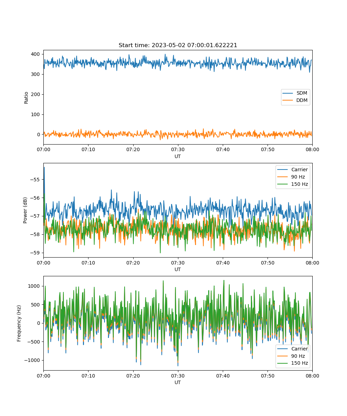Click the −55 tick on Power axis
Viewport: 347px width, 416px height.
[x=35, y=179]
